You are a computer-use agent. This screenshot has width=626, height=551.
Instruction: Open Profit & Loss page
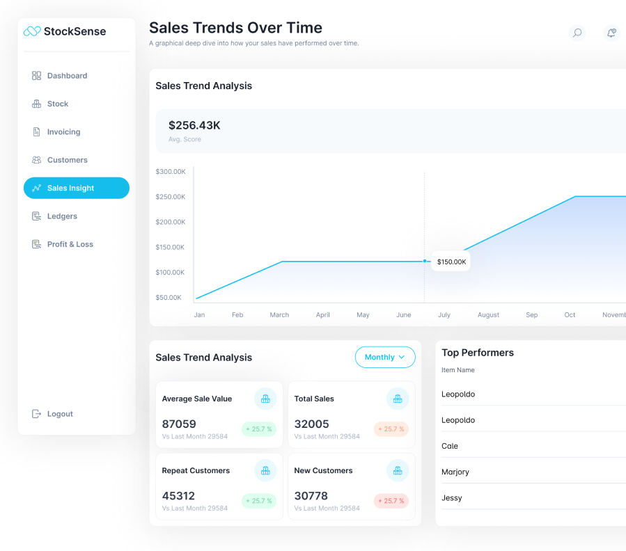77,244
